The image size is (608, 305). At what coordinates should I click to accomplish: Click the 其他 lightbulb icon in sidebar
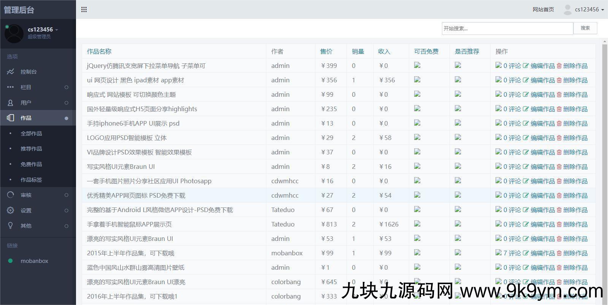[x=10, y=226]
